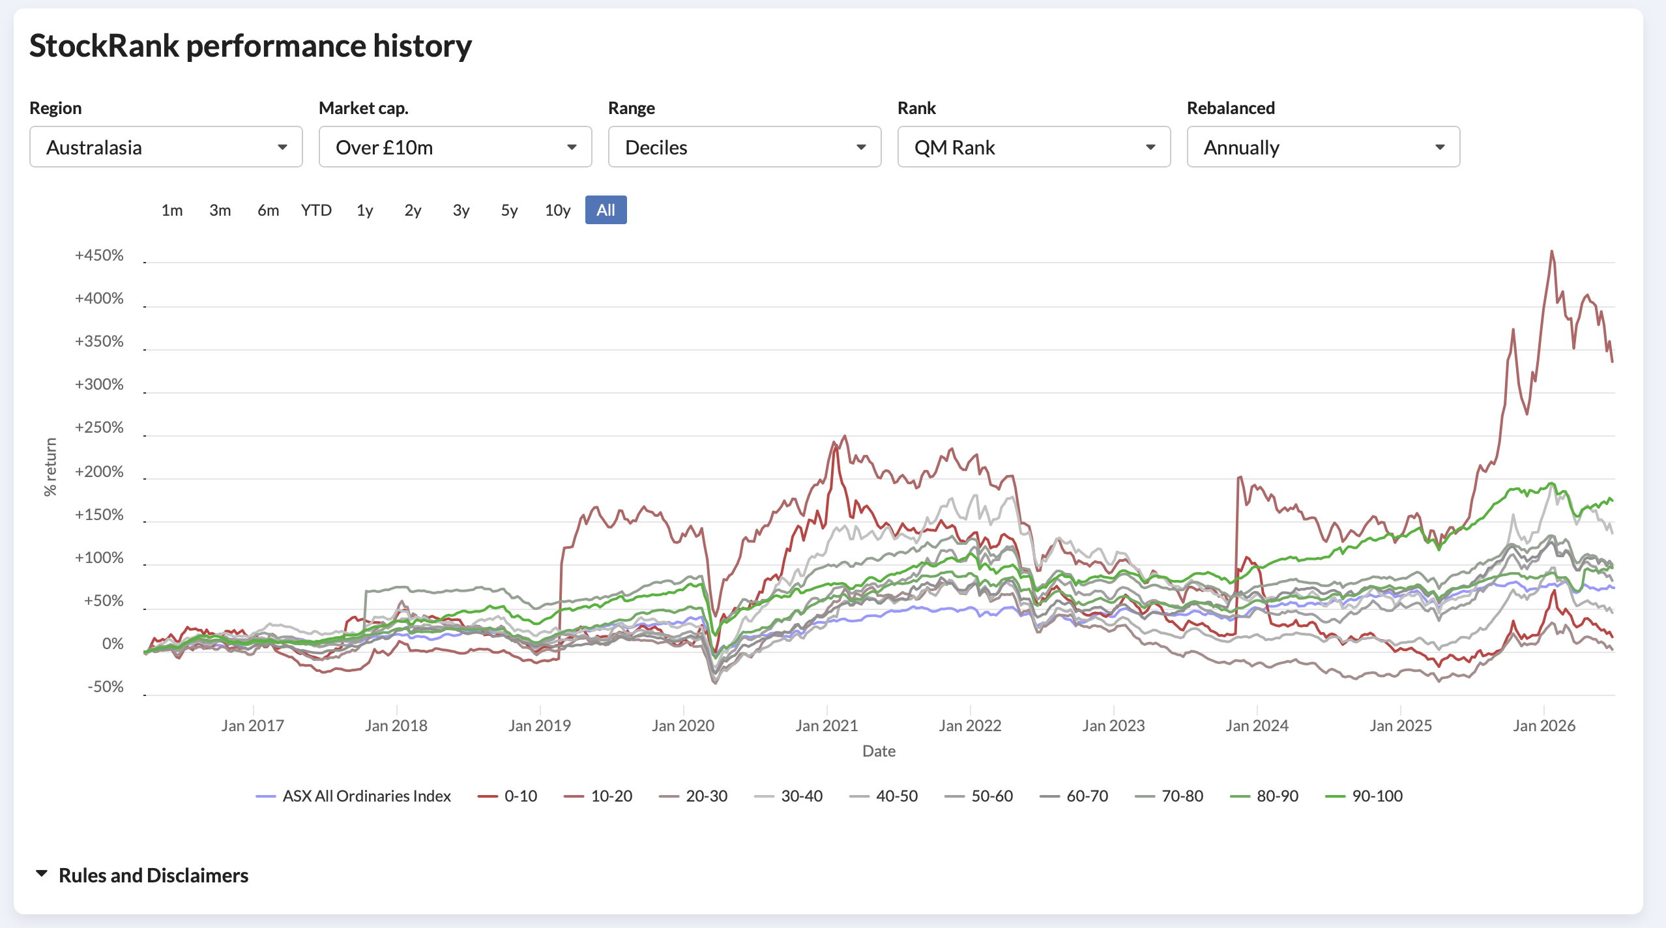Expand the Rules and Disclaimers section

click(141, 875)
